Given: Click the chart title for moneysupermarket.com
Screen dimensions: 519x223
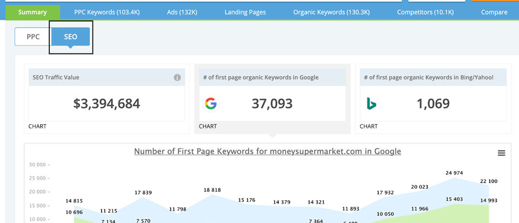Looking at the screenshot, I should pos(268,151).
